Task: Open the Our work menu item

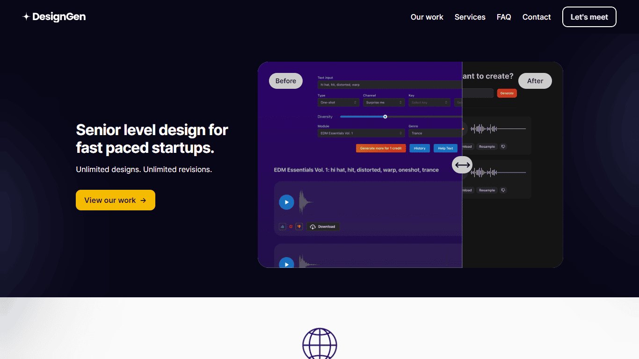Action: tap(427, 17)
